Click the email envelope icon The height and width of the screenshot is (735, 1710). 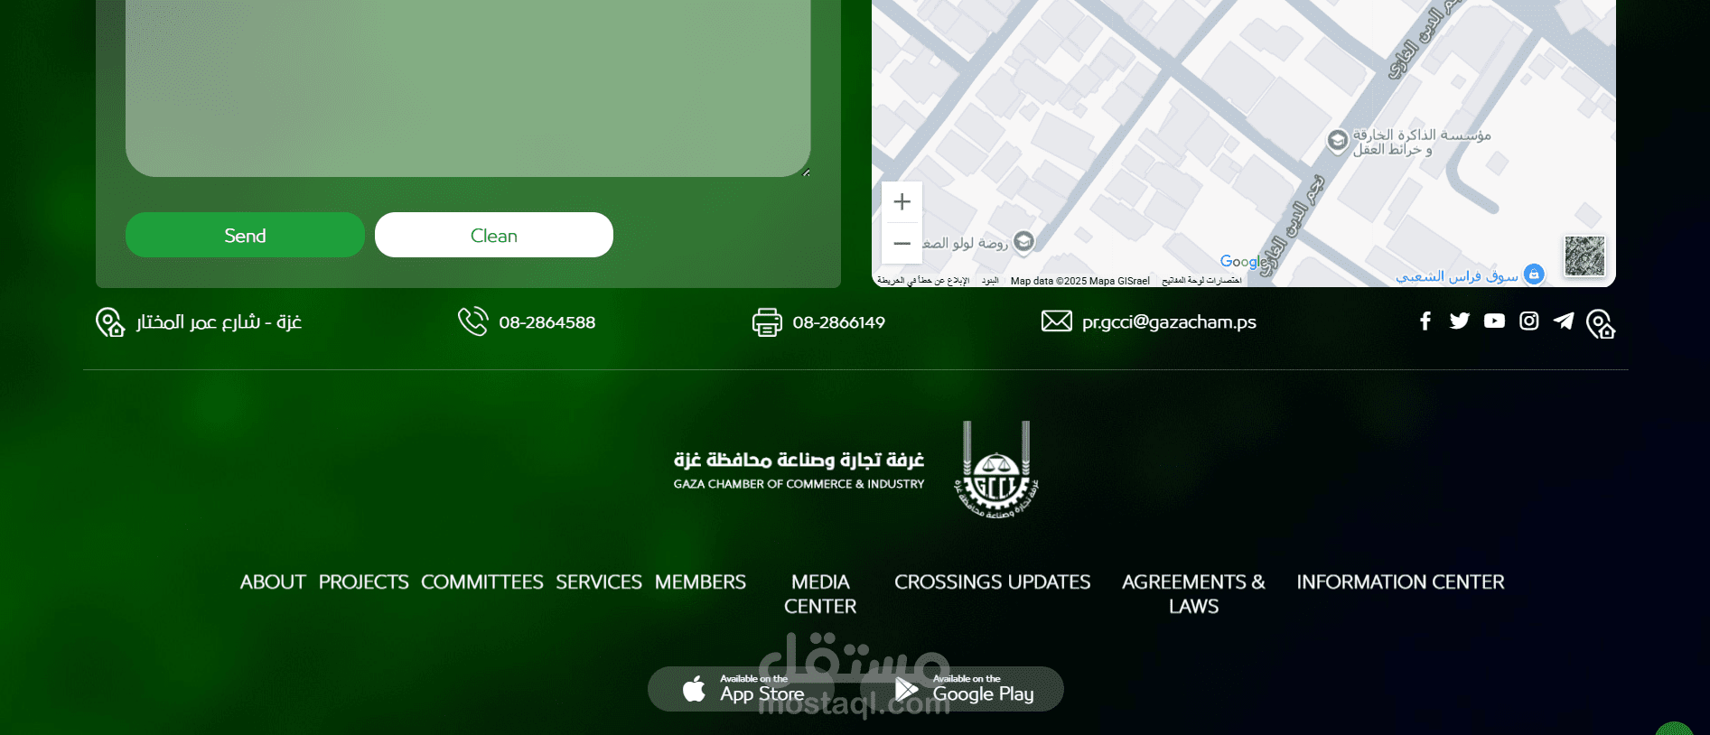(x=1057, y=321)
